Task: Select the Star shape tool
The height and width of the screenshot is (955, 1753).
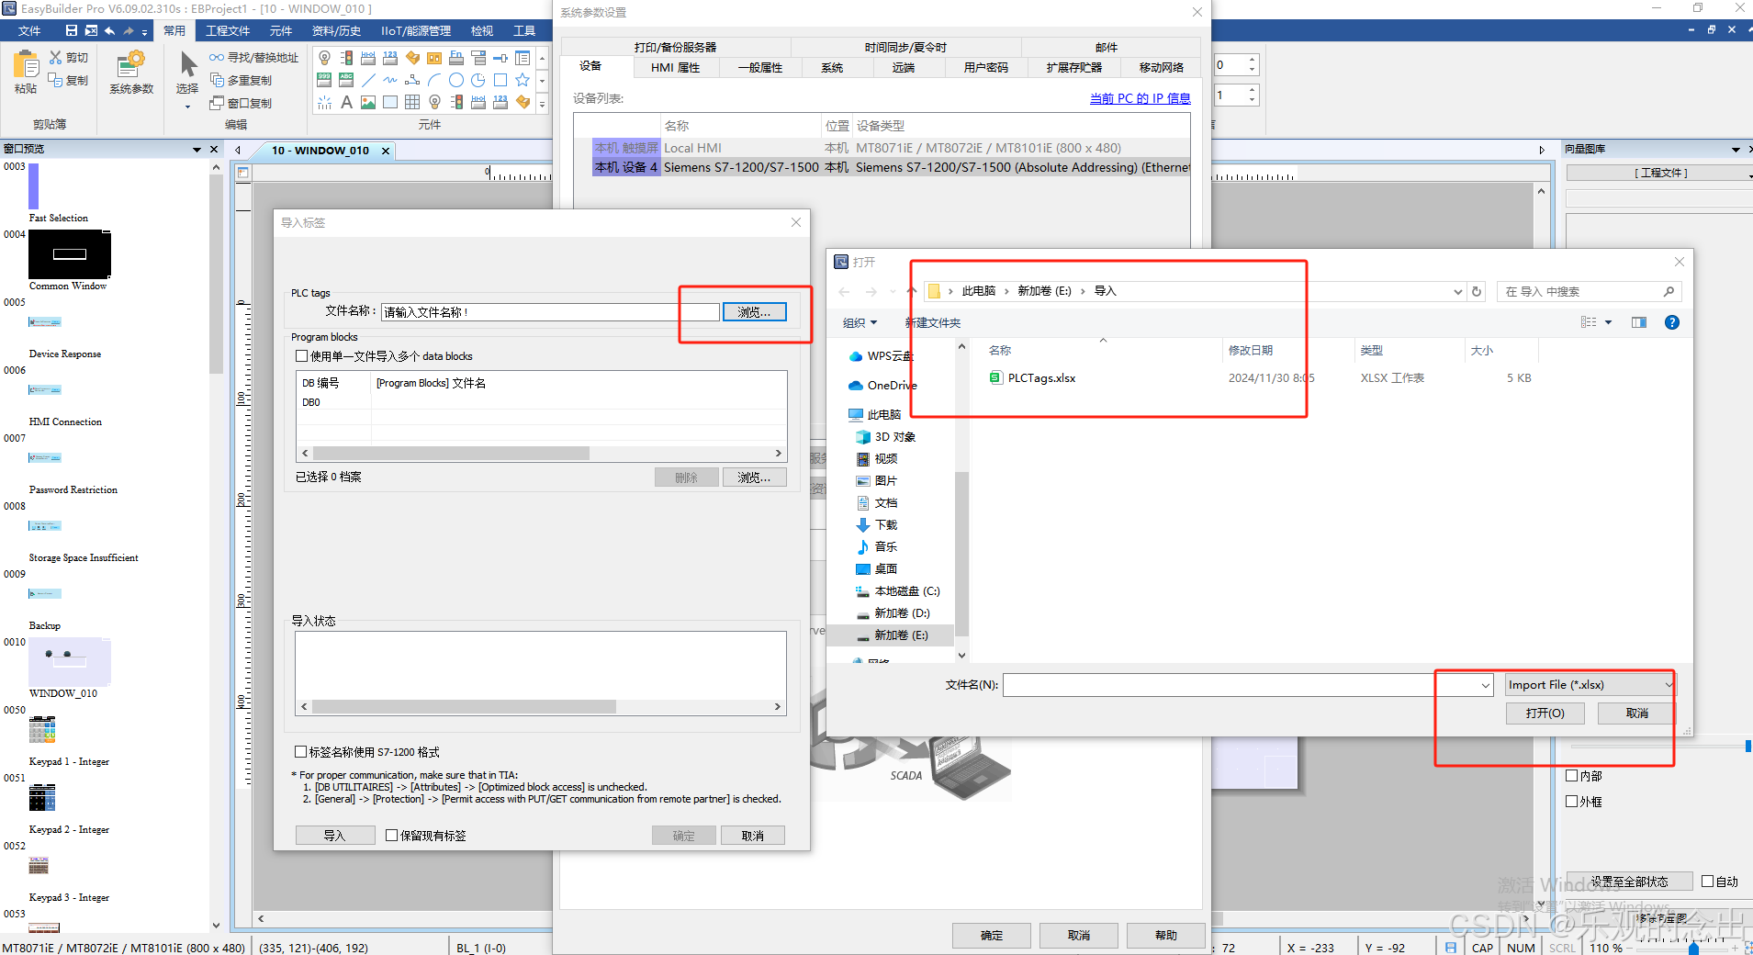Action: click(523, 80)
